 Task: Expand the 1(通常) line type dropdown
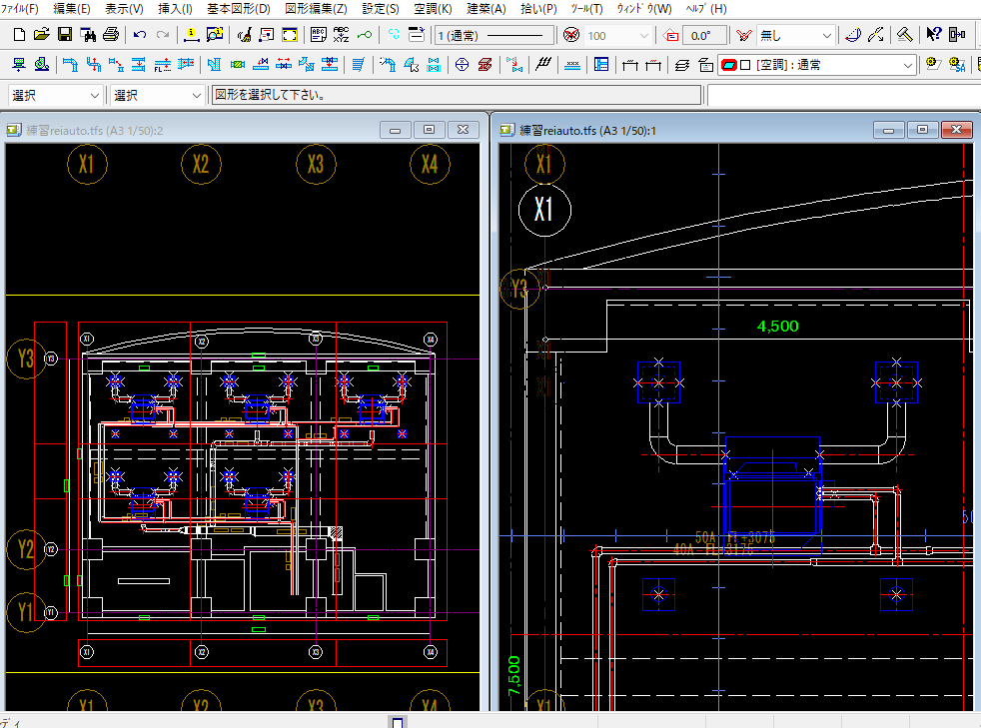(493, 35)
